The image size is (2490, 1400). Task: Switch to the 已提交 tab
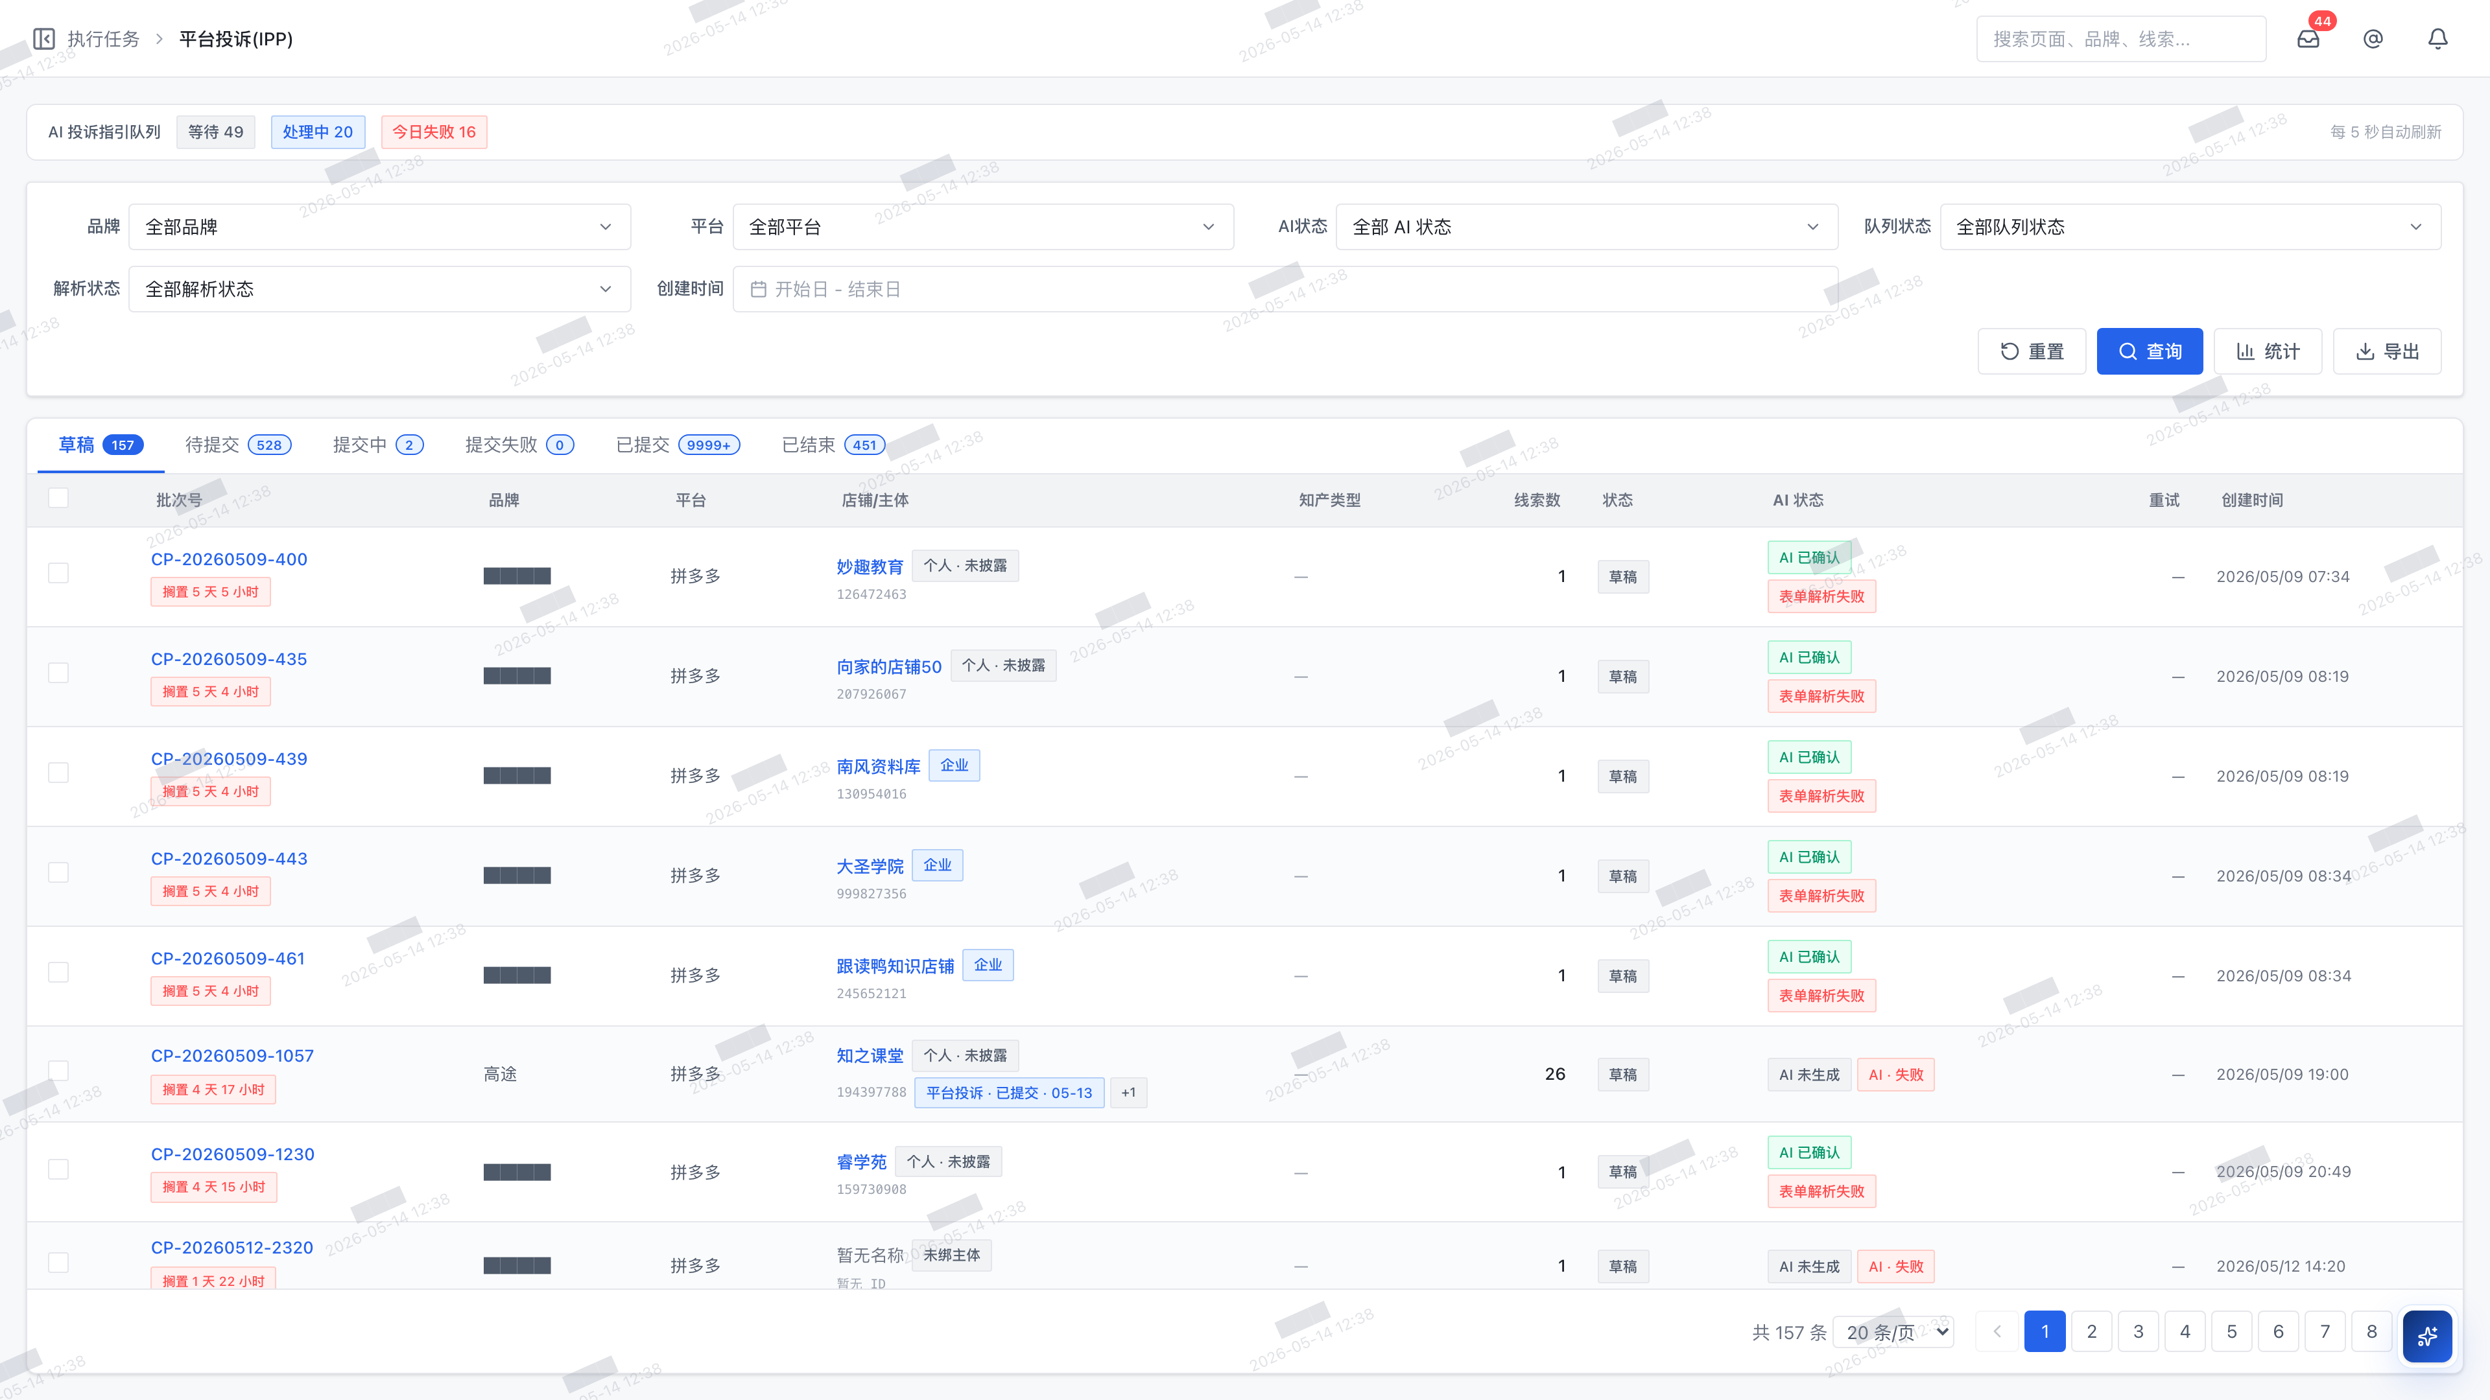pos(678,445)
